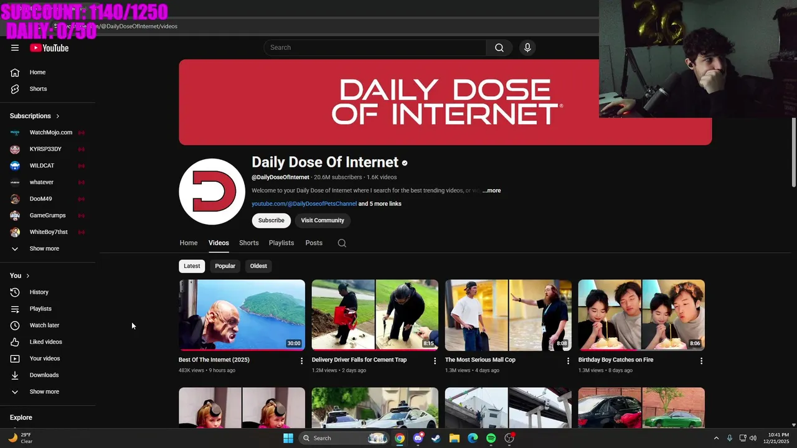Open the channel Posts tab

[314, 243]
